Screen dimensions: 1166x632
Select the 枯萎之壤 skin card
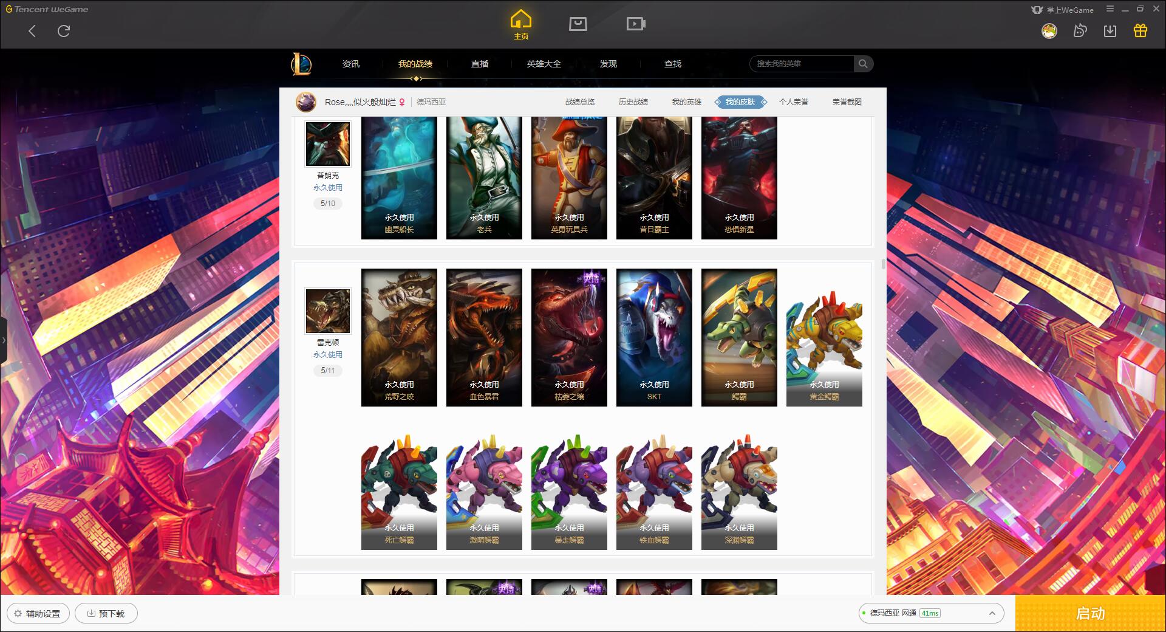[569, 337]
